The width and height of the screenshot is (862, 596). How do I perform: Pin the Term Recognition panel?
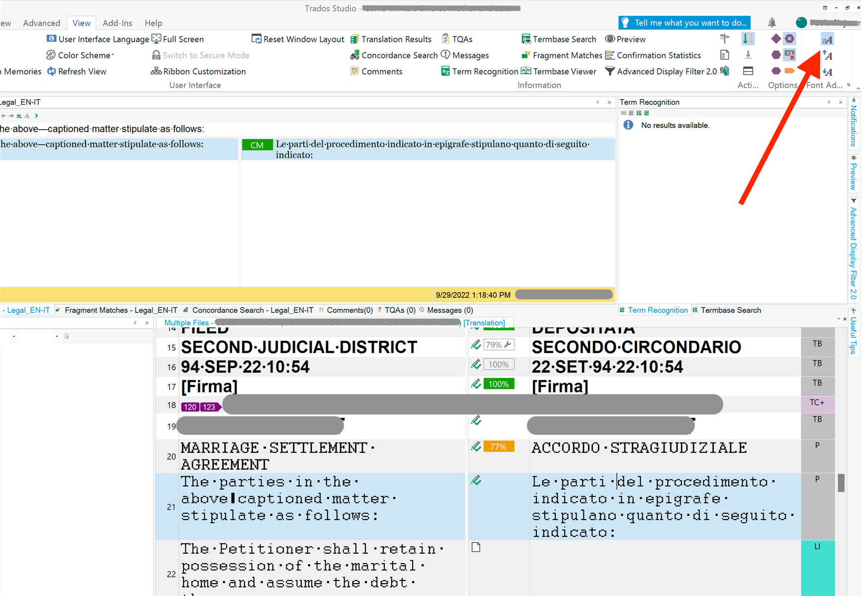[829, 102]
